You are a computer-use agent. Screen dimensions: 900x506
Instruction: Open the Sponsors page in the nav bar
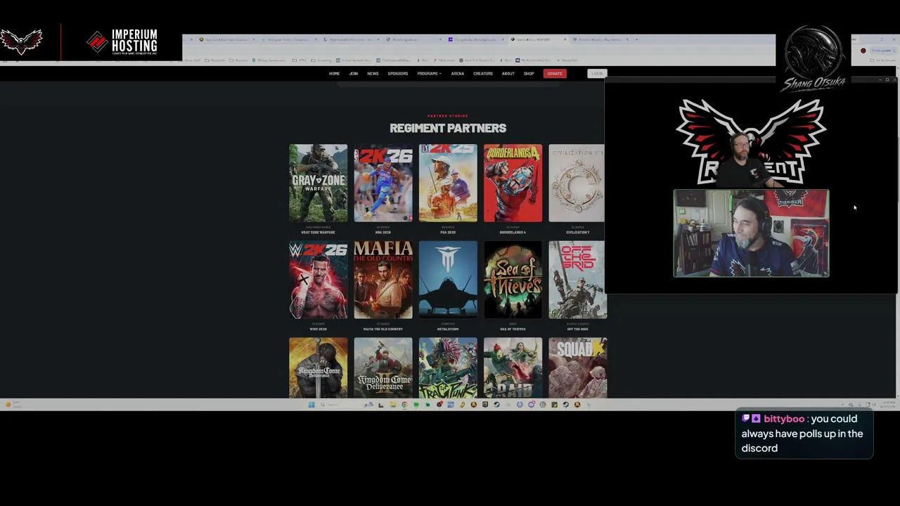[x=398, y=74]
